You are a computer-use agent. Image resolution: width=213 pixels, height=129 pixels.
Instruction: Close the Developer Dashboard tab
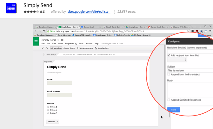[x=55, y=27]
